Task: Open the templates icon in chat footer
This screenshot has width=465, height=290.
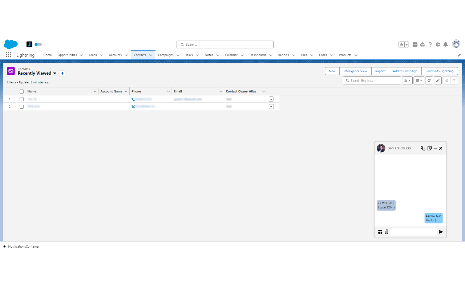Action: [x=380, y=232]
